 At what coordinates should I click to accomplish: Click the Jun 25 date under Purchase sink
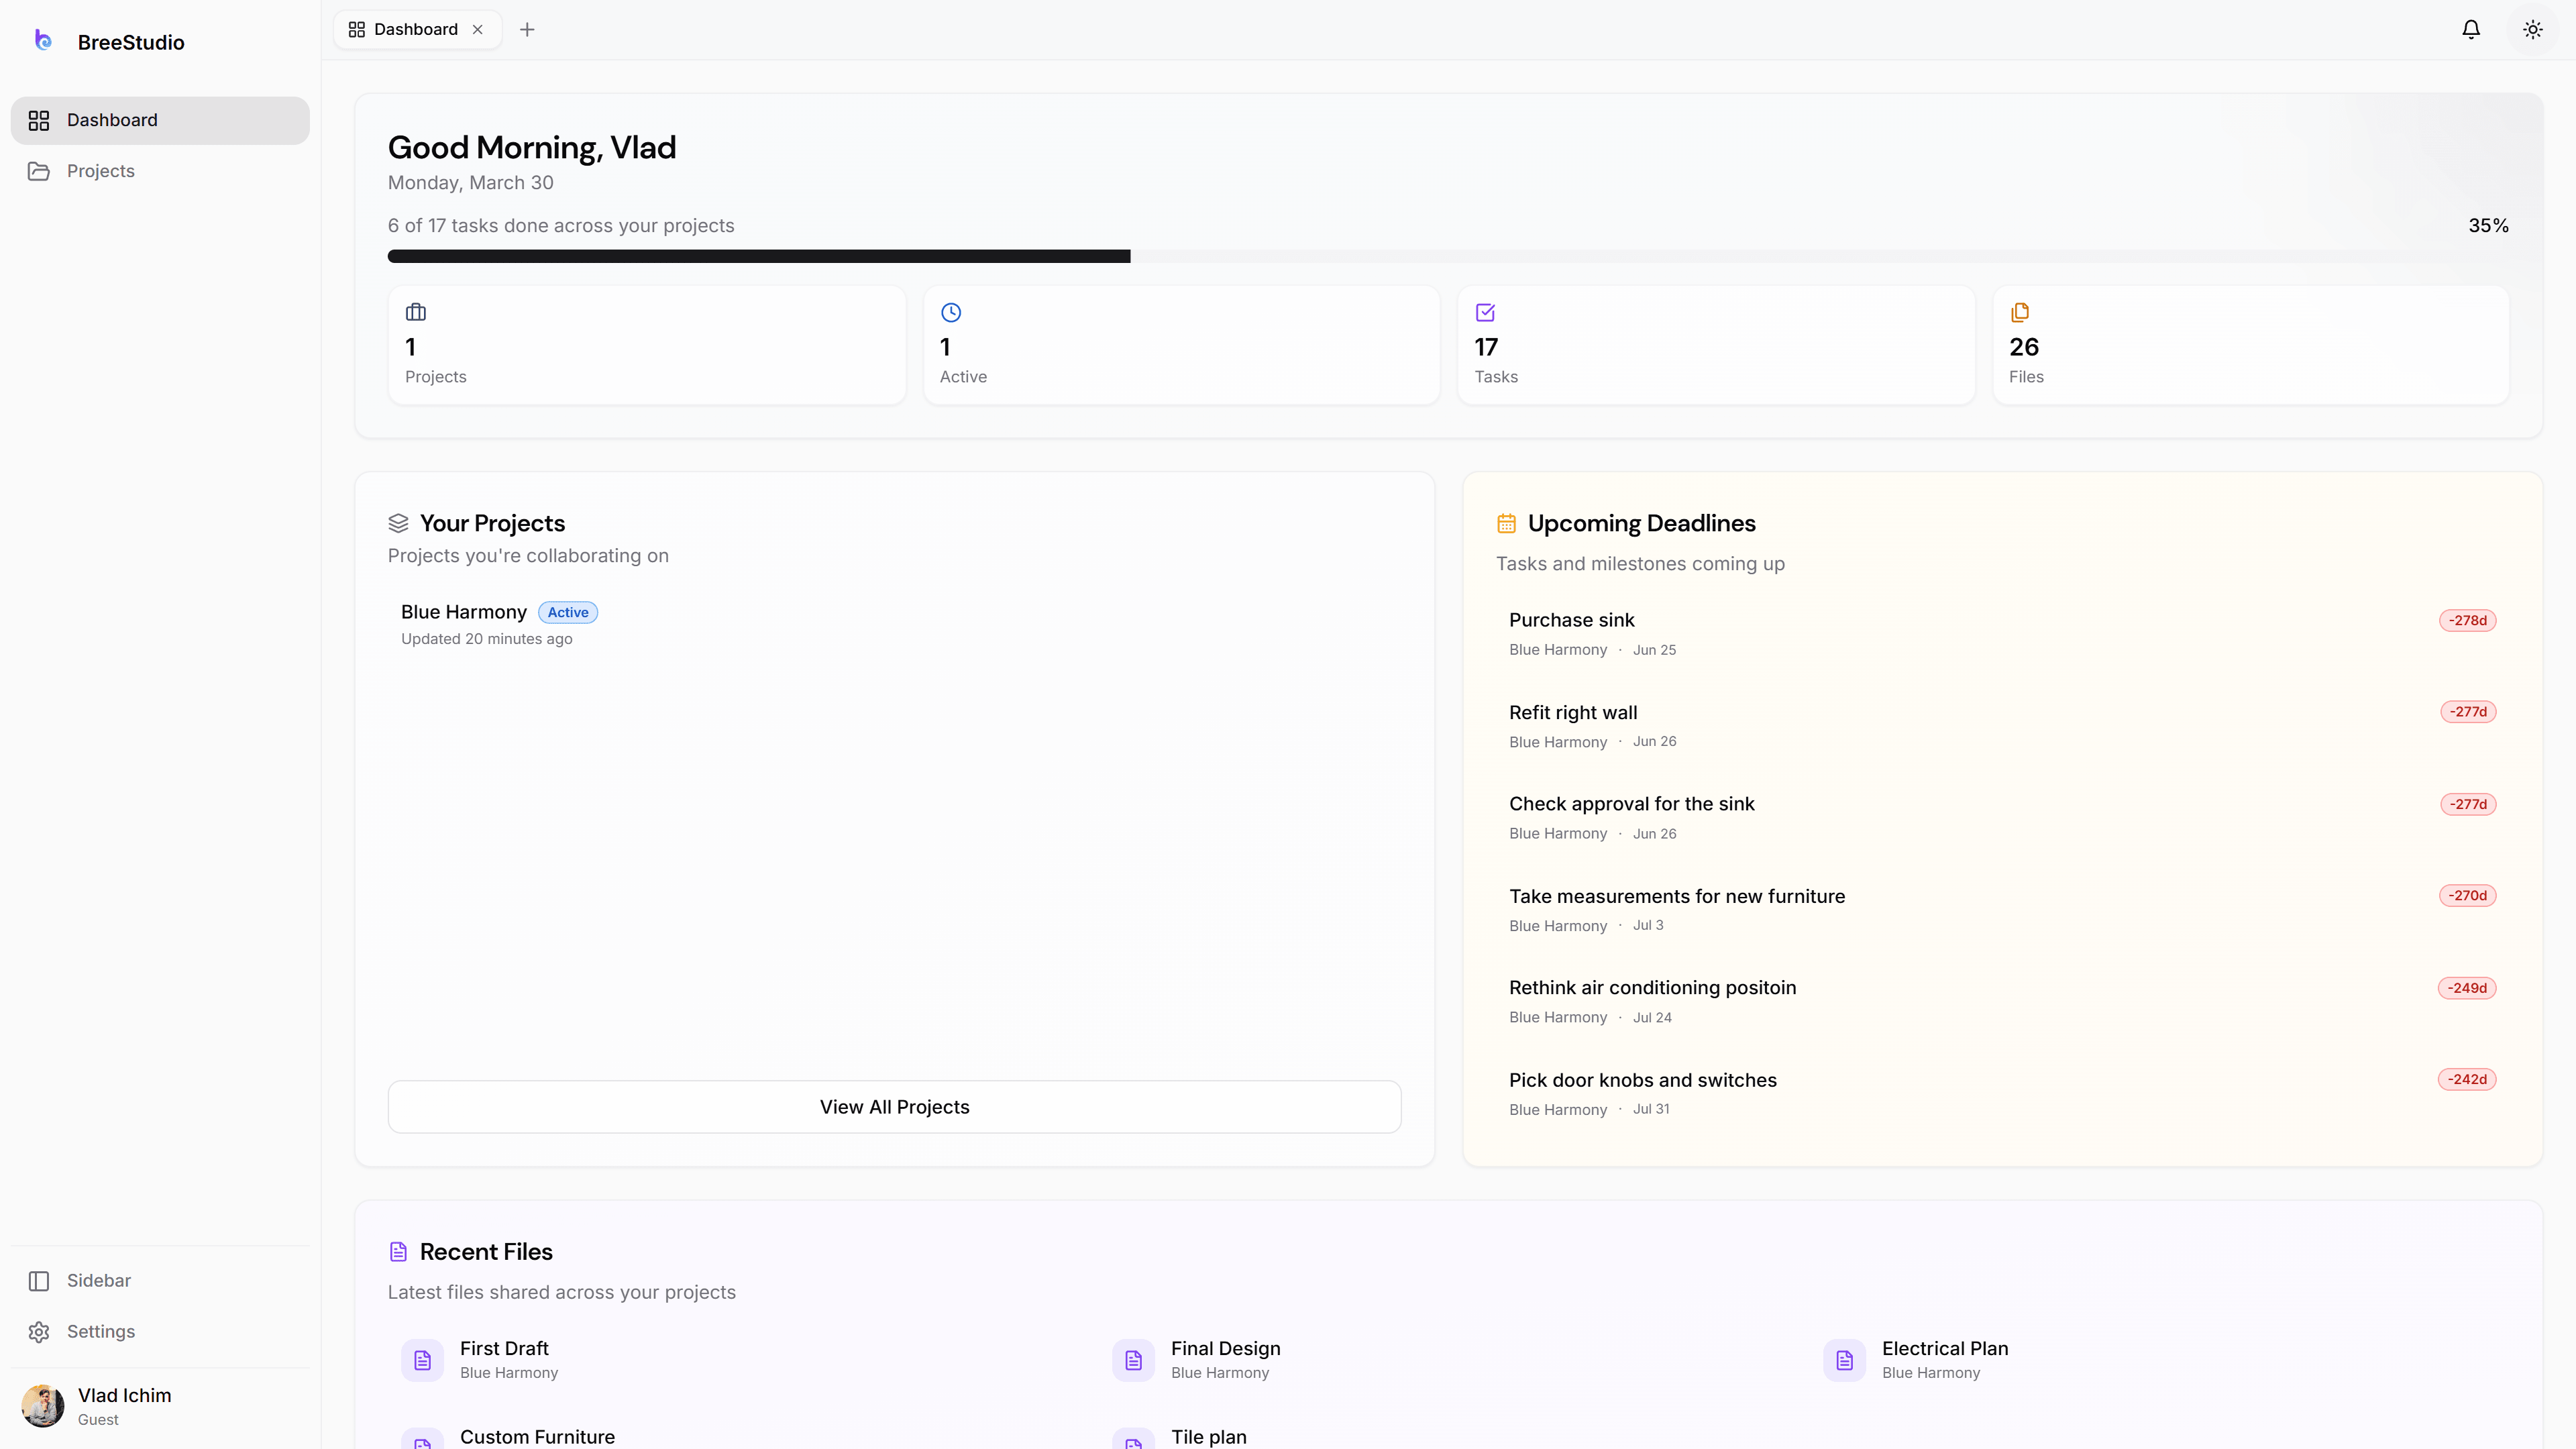[1654, 650]
